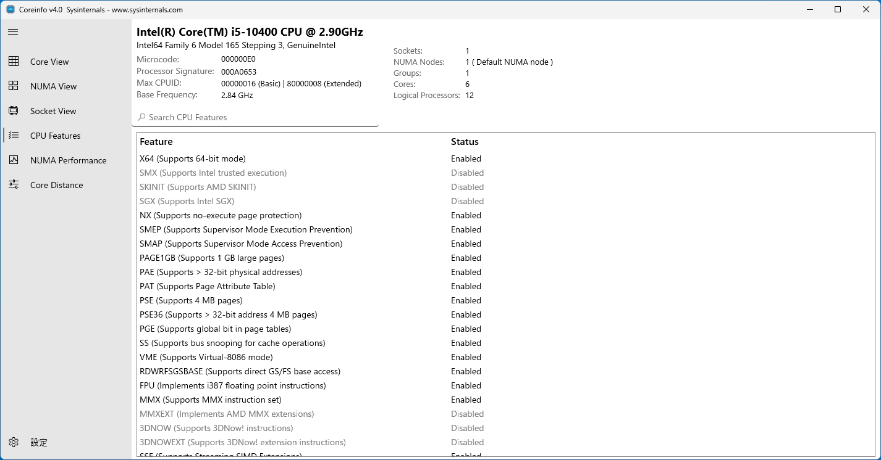Click the Core Distance sliders icon
The height and width of the screenshot is (460, 881).
tap(14, 184)
